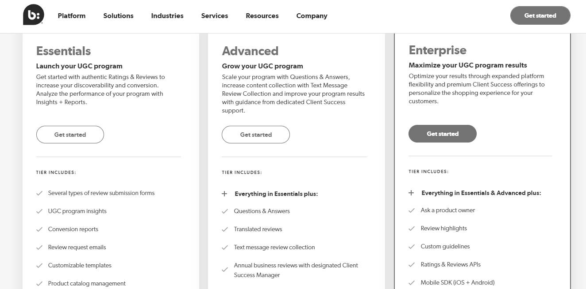Viewport: 586px width, 289px height.
Task: Click checkmark next to UGC program insights
Action: [39, 211]
